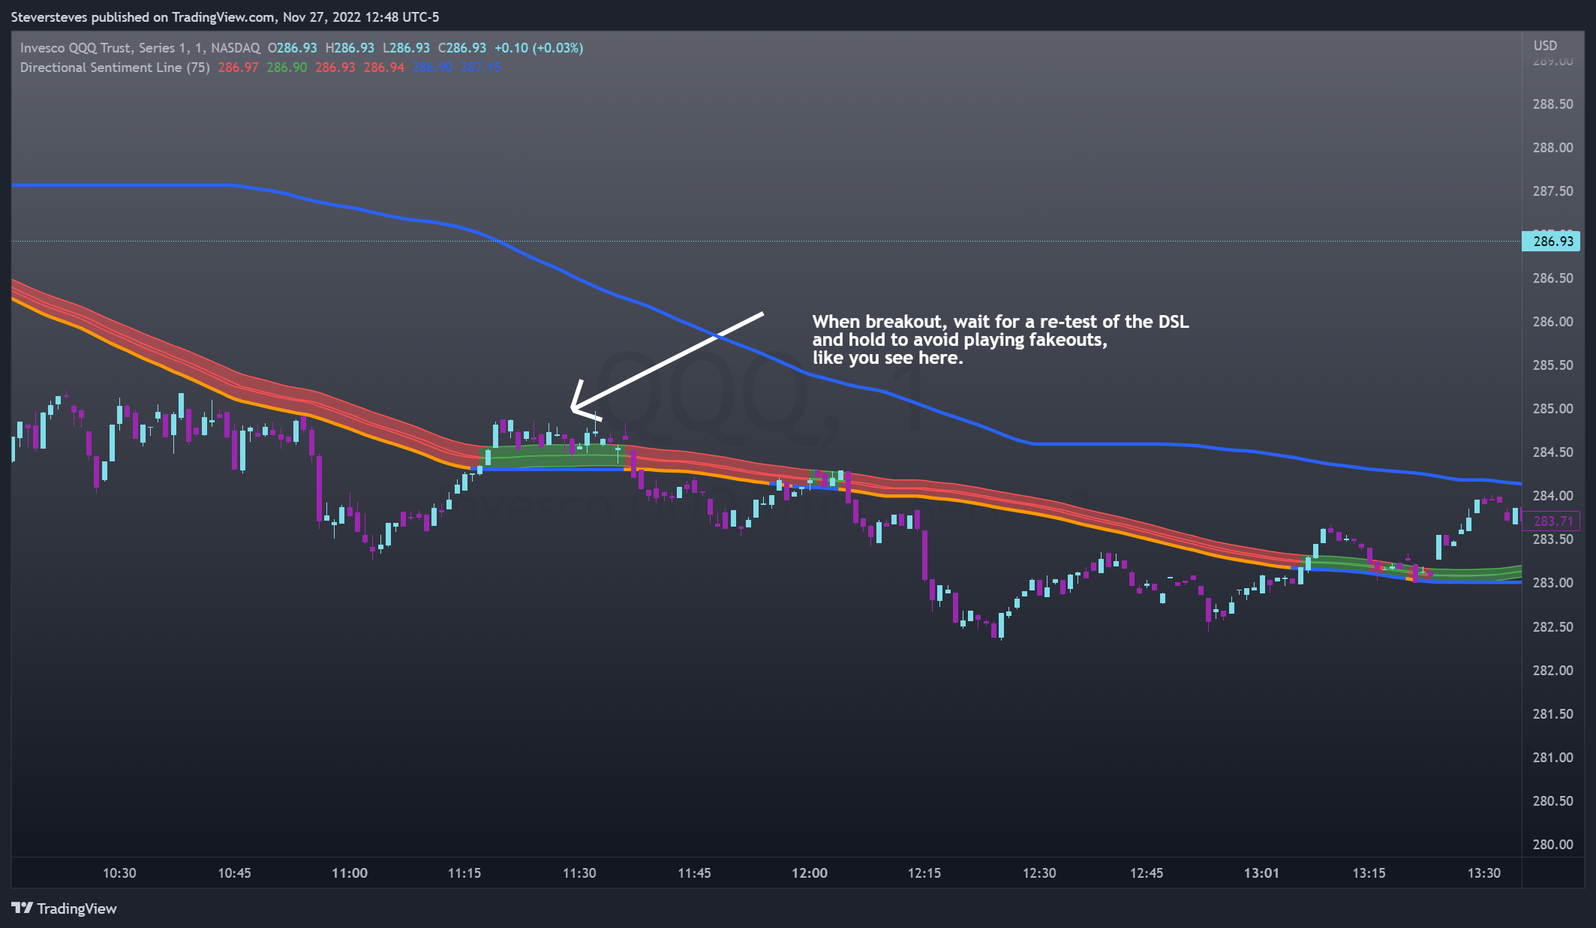Click the 282.50 price axis label

click(1552, 627)
